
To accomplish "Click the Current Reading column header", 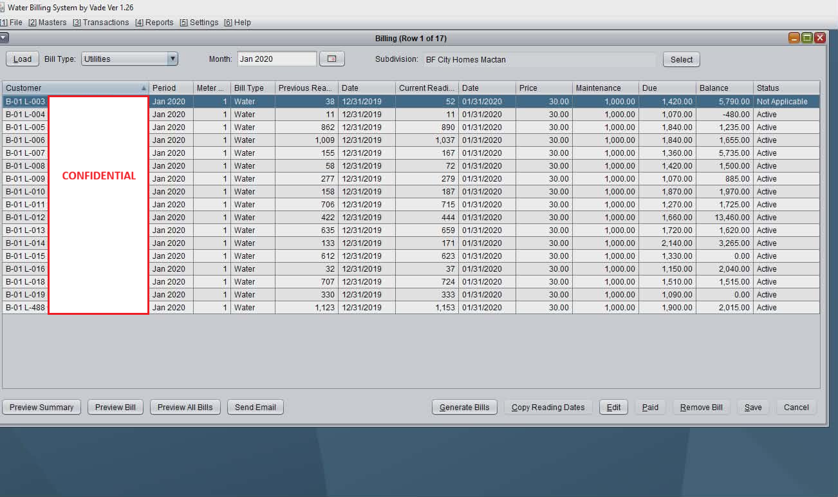I will [x=427, y=88].
